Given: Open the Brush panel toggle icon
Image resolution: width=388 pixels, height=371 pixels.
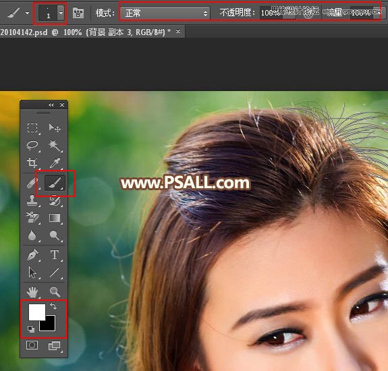Looking at the screenshot, I should tap(78, 13).
